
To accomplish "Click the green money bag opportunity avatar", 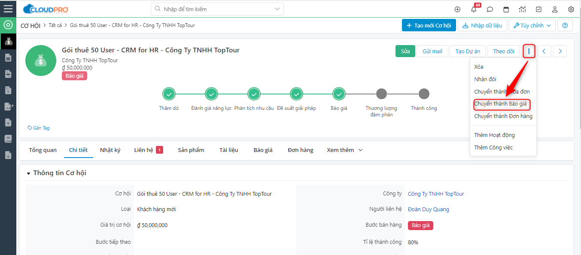I will point(40,61).
